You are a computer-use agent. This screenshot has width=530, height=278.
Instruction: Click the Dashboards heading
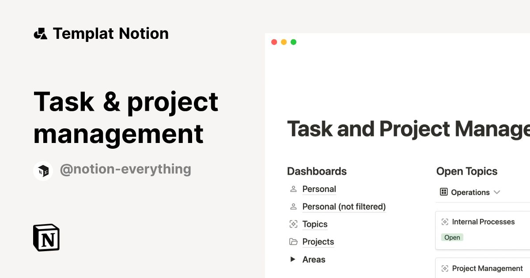pos(317,171)
